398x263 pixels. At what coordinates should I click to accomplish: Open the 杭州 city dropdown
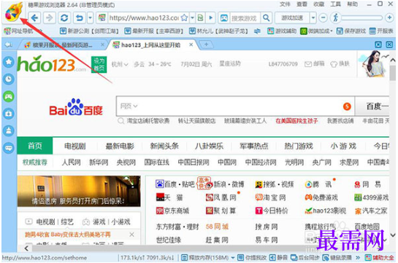tap(120, 64)
